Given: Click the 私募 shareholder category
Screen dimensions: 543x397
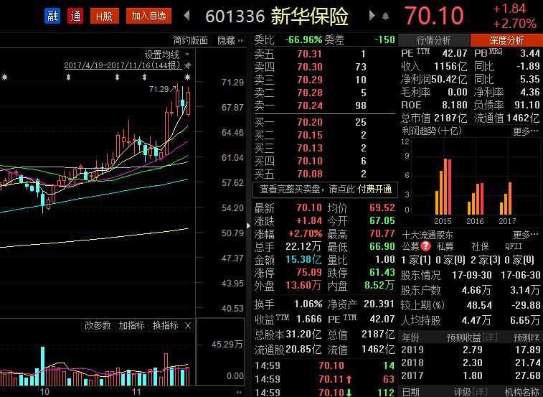Looking at the screenshot, I should 445,246.
